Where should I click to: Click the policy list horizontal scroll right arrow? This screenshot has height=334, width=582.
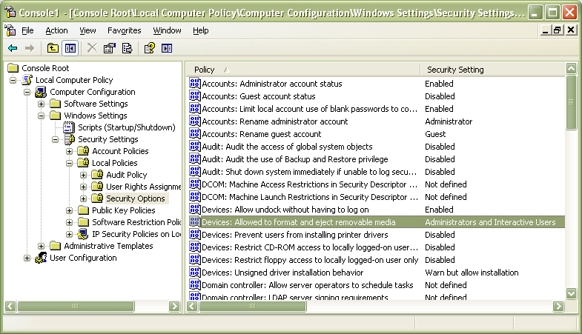click(x=558, y=306)
